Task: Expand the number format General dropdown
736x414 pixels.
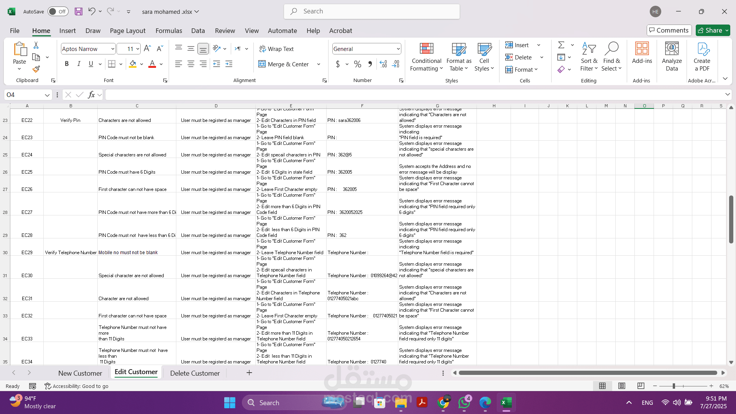Action: 398,49
